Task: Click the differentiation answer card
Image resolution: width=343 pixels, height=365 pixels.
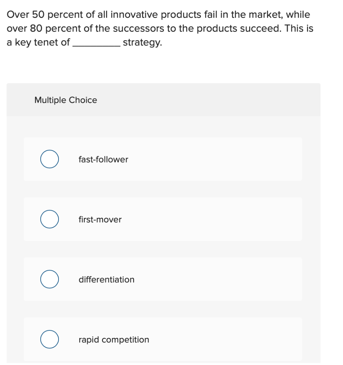Action: 163,279
